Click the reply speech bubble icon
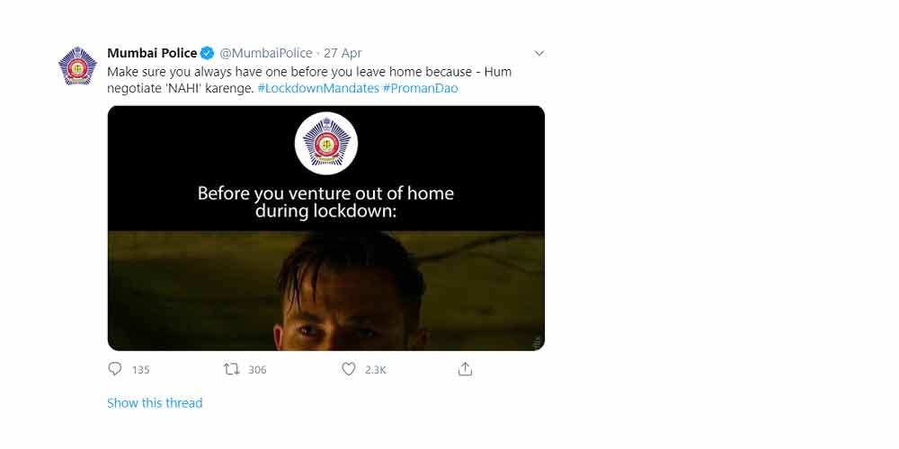This screenshot has width=899, height=449. [115, 369]
